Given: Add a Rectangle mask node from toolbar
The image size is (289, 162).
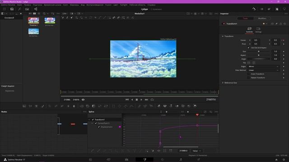Looking at the screenshot, I should click(x=113, y=106).
